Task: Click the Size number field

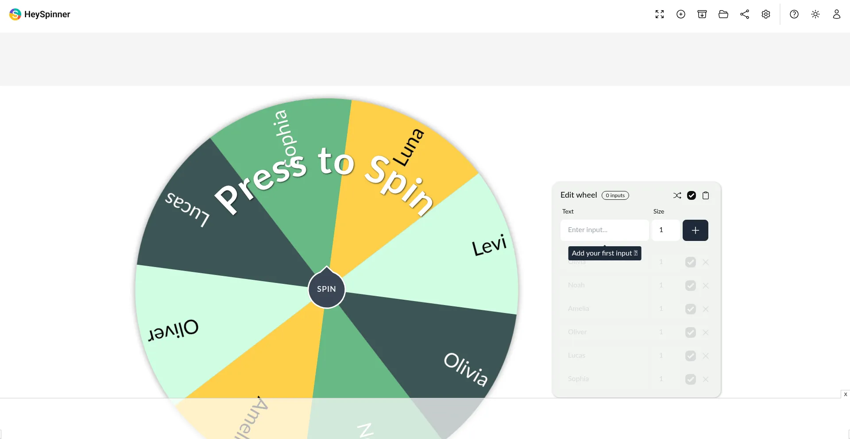Action: point(665,230)
